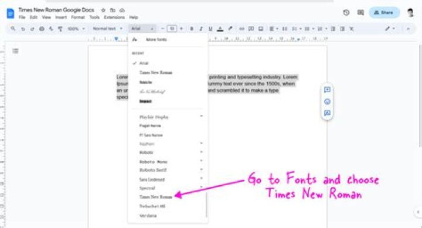Open the highlight color picker
Screen dimensions: 422x228
[x=230, y=29]
